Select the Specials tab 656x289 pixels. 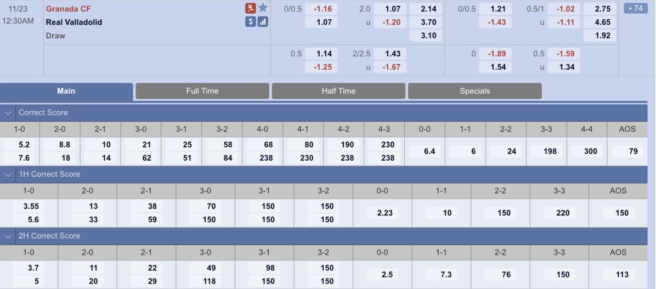tap(475, 90)
